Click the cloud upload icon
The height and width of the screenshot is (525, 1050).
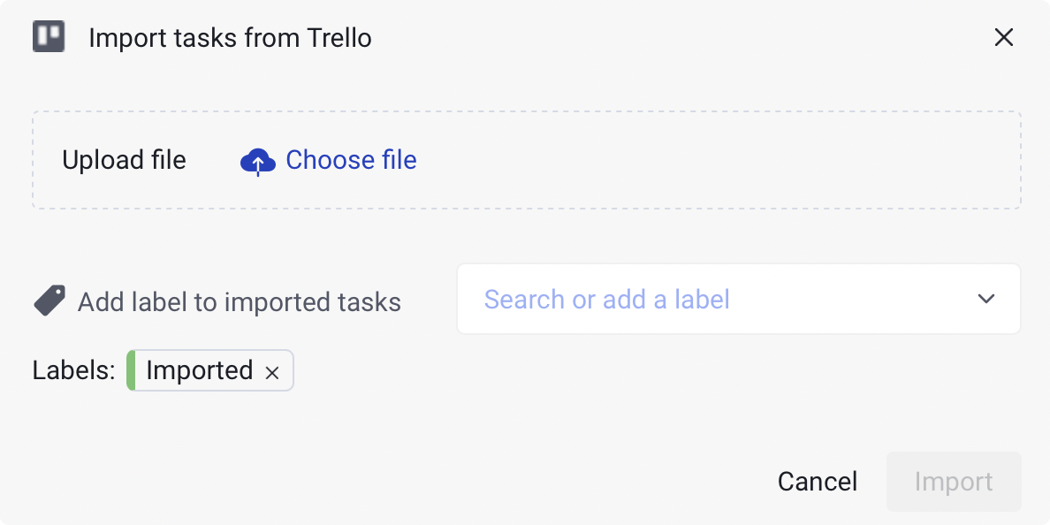coord(257,161)
